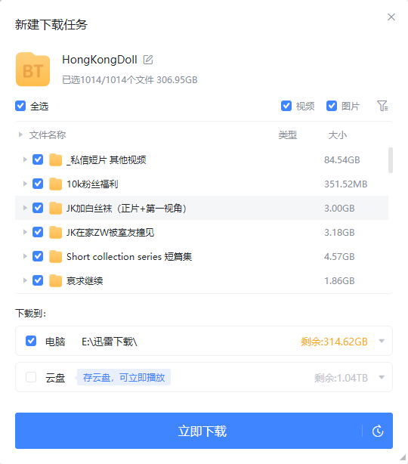Click folder icon of _私信短片 其他视频

[55, 159]
